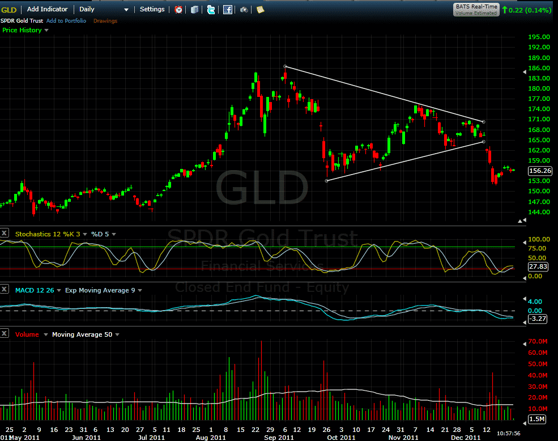Viewport: 558px width, 441px height.
Task: Click the %D 5 label
Action: tap(100, 234)
